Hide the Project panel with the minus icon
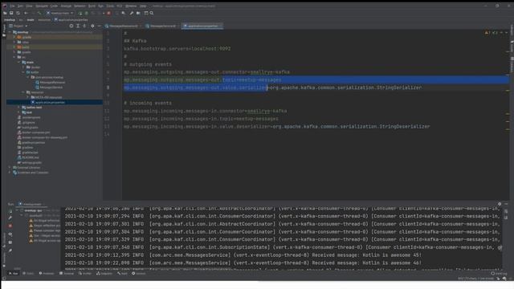This screenshot has width=514, height=289. coord(99,26)
